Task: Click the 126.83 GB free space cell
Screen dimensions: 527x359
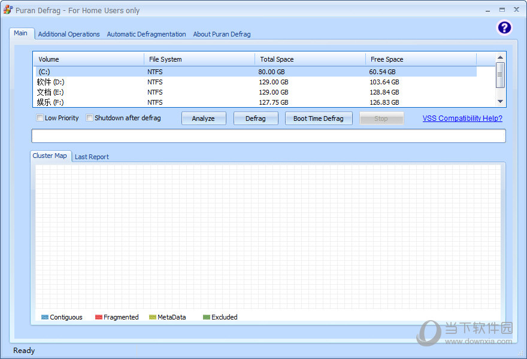Action: click(384, 102)
